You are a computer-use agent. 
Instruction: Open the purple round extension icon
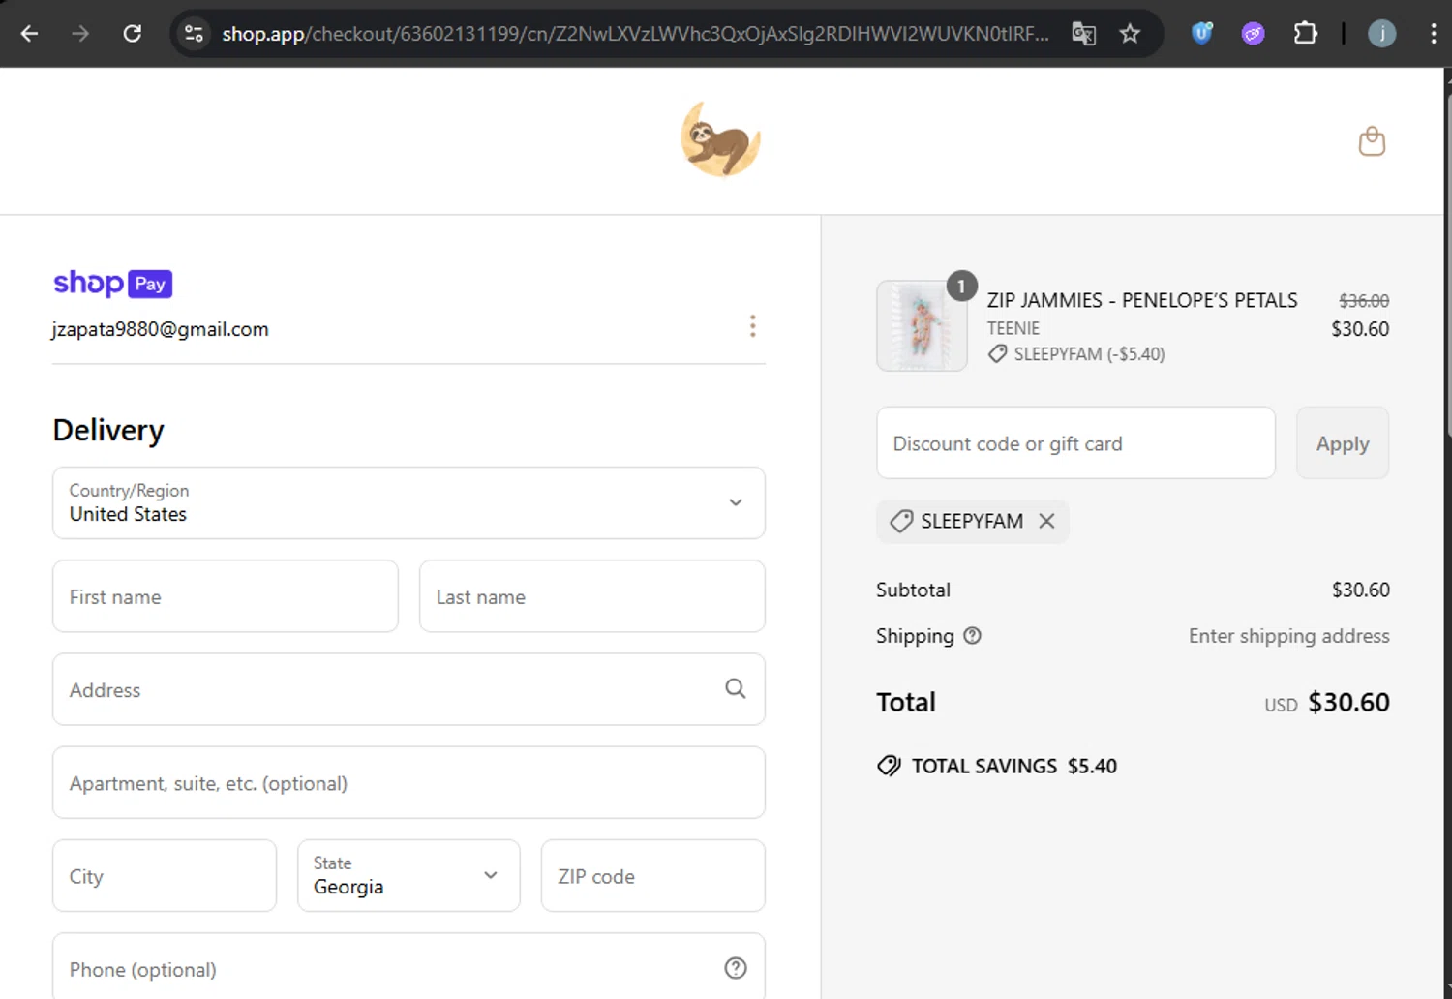pyautogui.click(x=1254, y=34)
